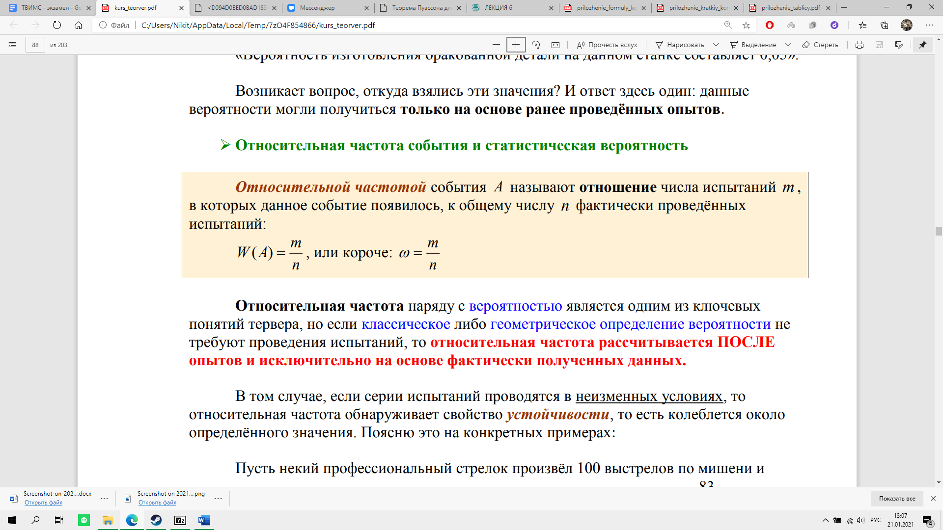Zoom in with the plus button
Viewport: 943px width, 530px height.
coord(516,45)
